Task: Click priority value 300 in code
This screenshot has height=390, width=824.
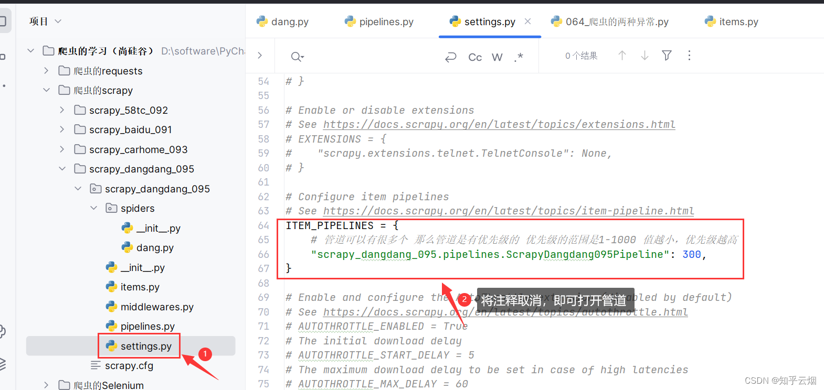Action: tap(692, 254)
